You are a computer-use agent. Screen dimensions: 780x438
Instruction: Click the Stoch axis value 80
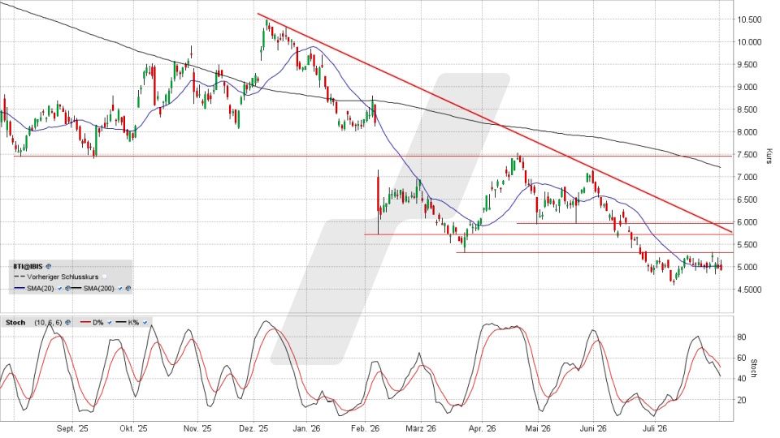[742, 337]
